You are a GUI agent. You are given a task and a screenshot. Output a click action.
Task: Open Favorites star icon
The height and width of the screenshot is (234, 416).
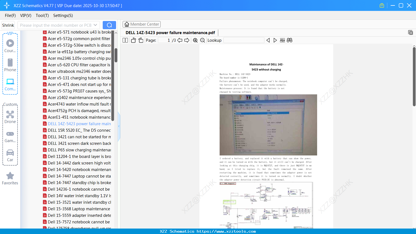(10, 178)
